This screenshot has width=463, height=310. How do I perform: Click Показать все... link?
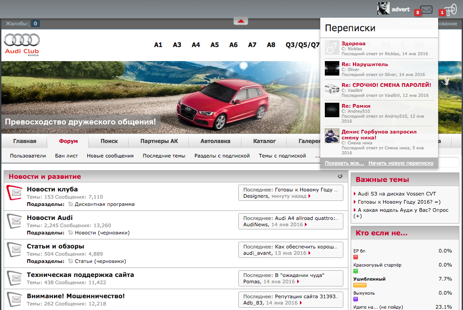[x=344, y=163]
